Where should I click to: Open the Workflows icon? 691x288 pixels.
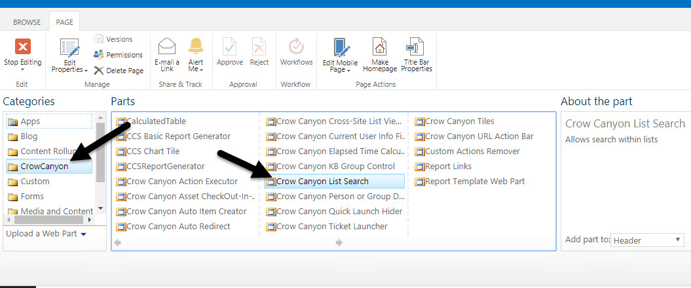[x=296, y=47]
